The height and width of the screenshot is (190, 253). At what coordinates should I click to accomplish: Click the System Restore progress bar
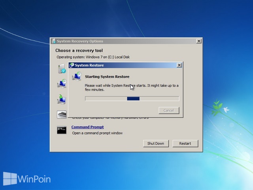point(132,99)
